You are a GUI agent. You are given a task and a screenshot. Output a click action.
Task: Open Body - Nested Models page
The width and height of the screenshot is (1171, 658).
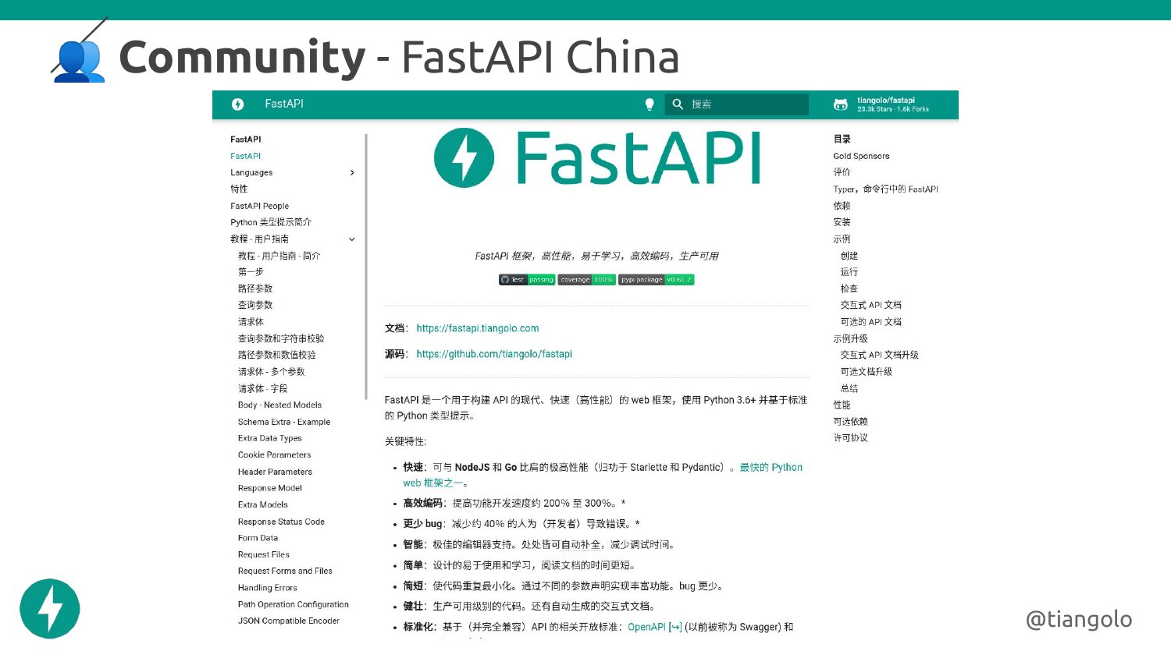279,405
